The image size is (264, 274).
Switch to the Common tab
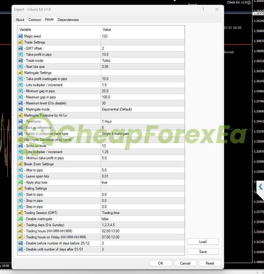coord(35,20)
